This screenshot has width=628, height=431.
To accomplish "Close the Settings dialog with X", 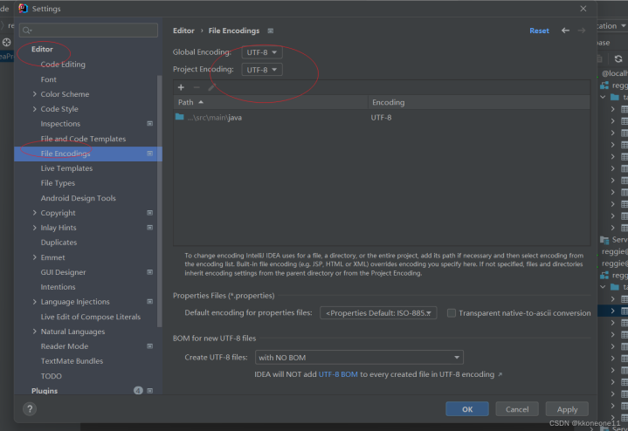I will pyautogui.click(x=583, y=9).
